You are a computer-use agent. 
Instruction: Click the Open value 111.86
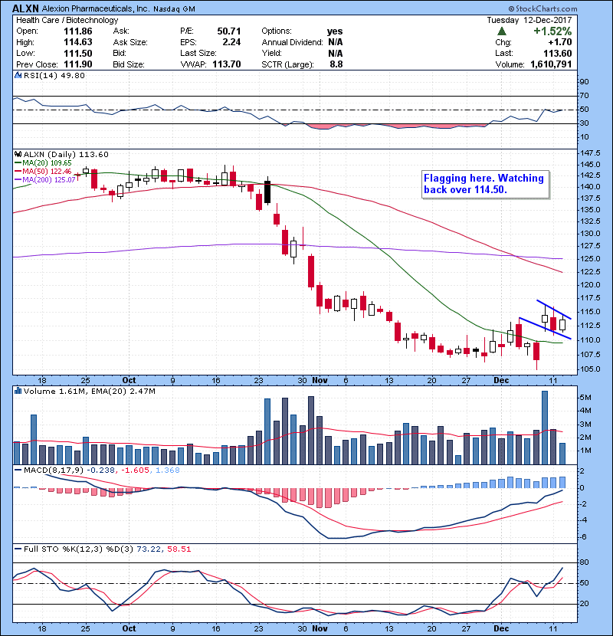pyautogui.click(x=78, y=31)
